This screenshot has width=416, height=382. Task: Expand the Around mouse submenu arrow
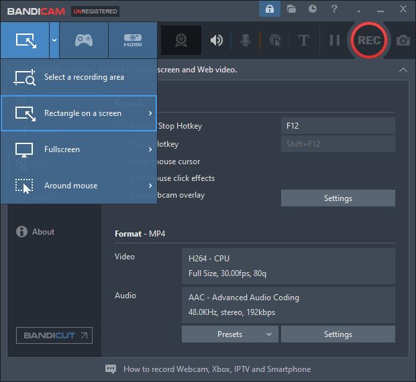pos(150,186)
